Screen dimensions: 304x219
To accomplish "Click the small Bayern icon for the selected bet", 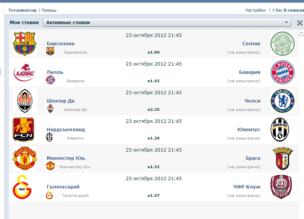I will click(50, 80).
